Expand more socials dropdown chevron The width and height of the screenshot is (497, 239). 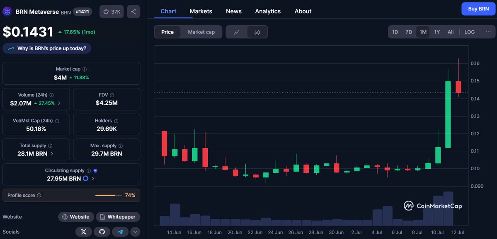pyautogui.click(x=135, y=232)
